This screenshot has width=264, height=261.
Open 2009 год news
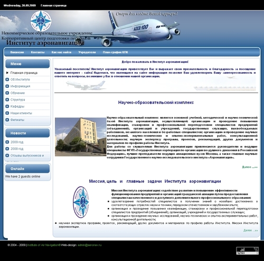(17, 142)
